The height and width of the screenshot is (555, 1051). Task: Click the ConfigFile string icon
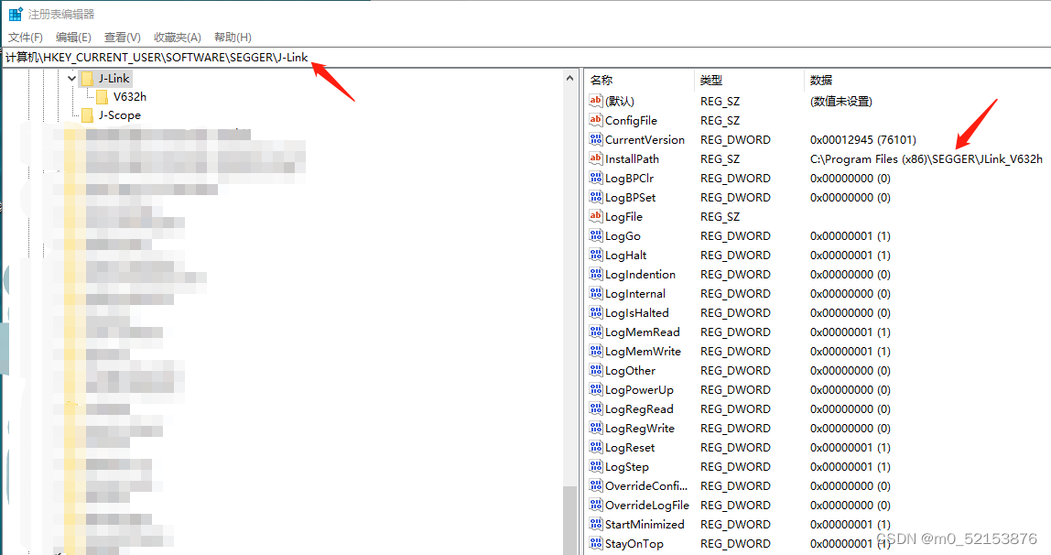pyautogui.click(x=596, y=120)
